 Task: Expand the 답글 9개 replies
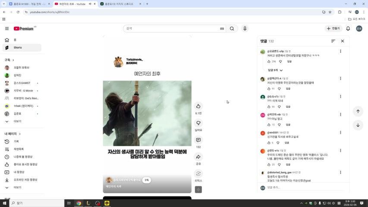pos(275,70)
